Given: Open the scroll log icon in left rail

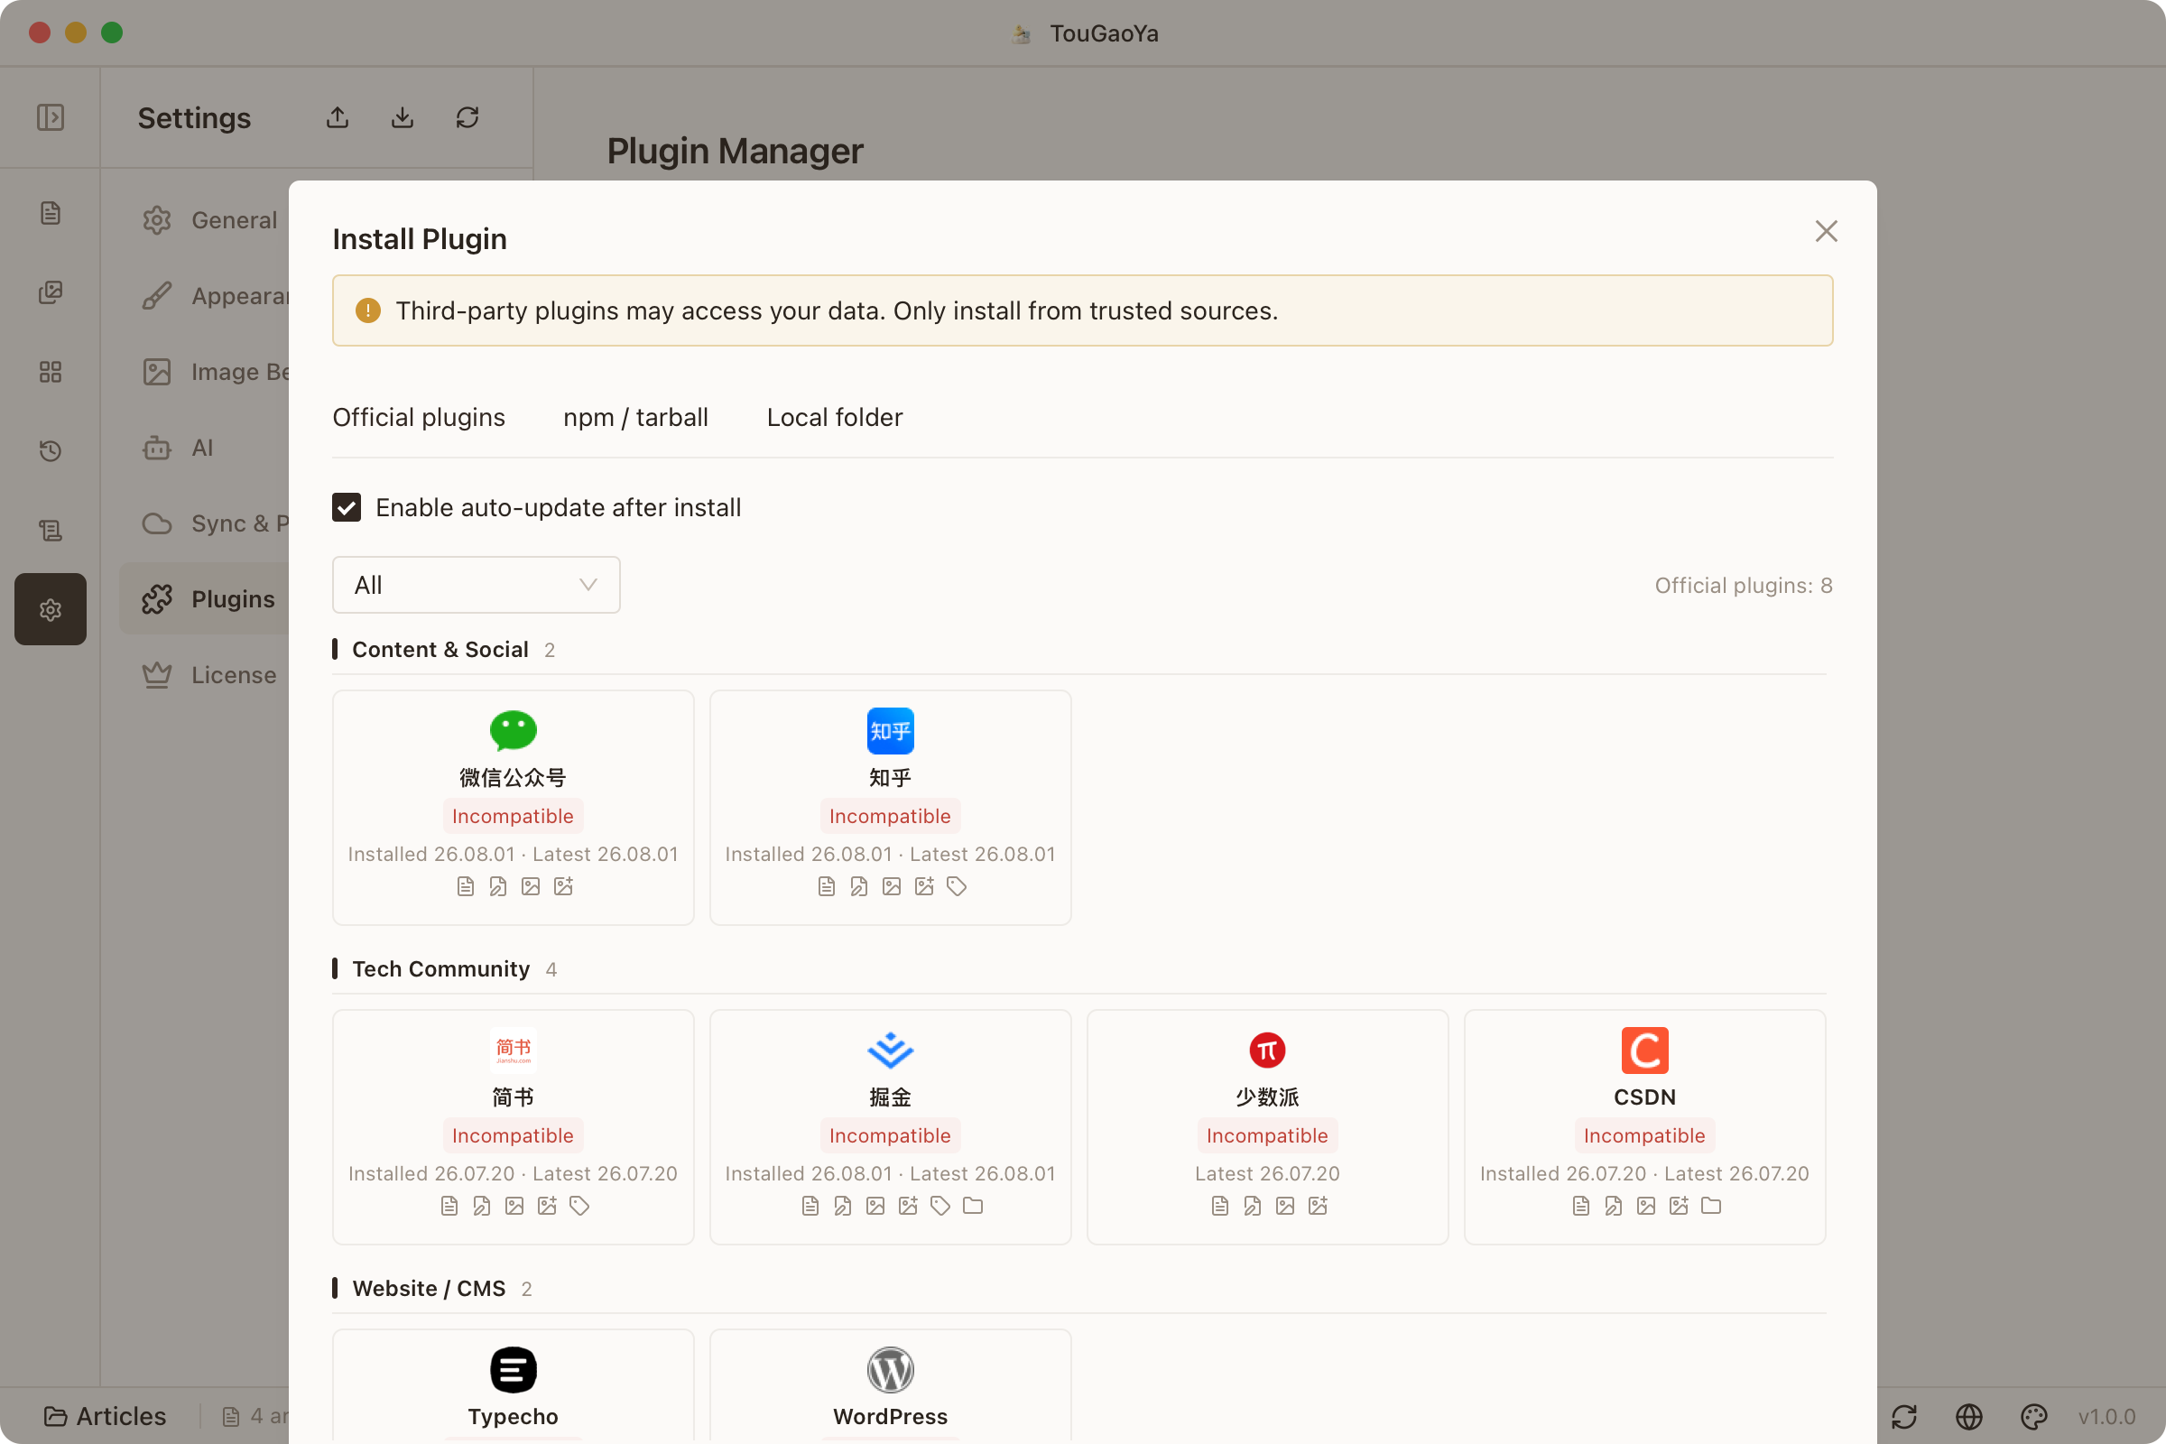Looking at the screenshot, I should click(51, 530).
